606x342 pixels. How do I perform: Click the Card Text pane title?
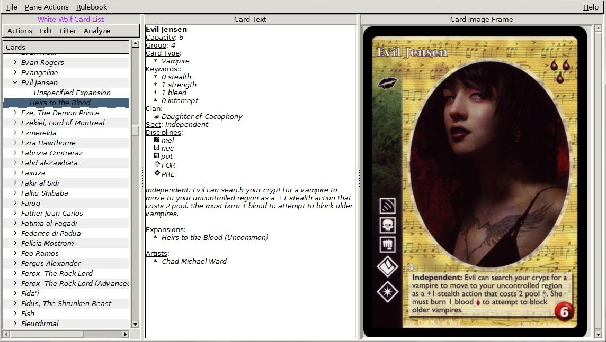tap(250, 19)
